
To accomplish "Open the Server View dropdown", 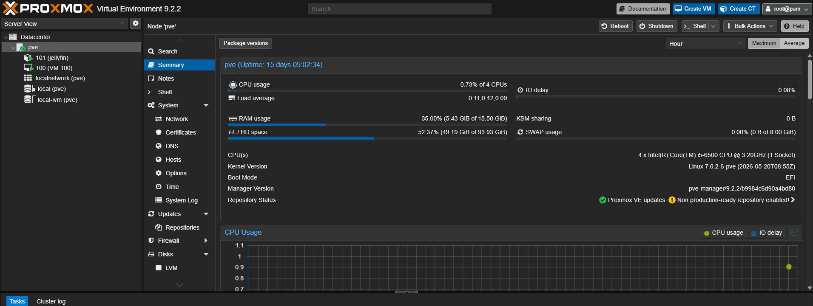I will 122,23.
